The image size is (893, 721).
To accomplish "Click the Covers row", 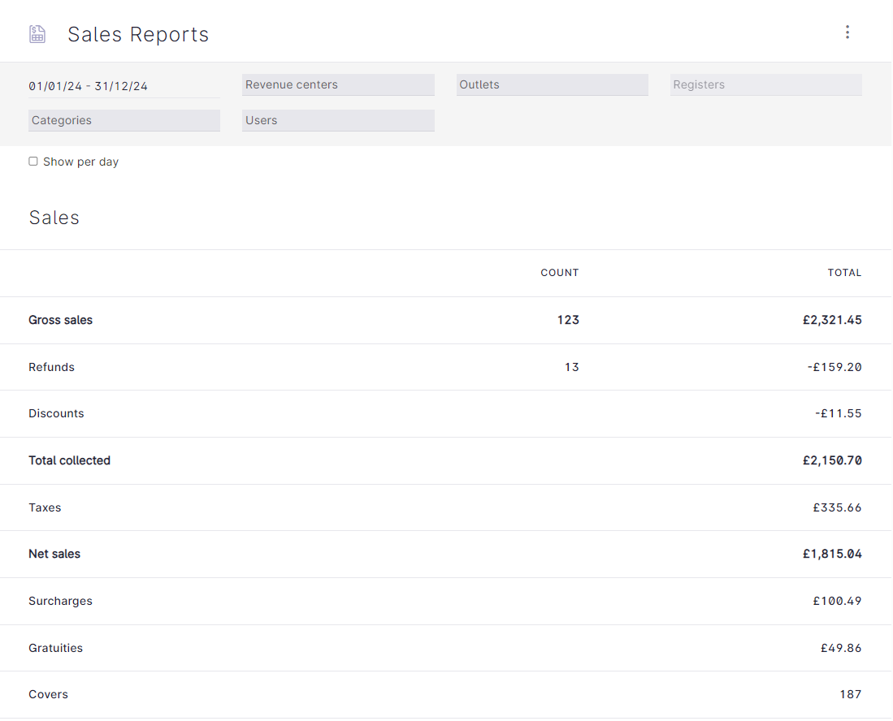I will [447, 694].
